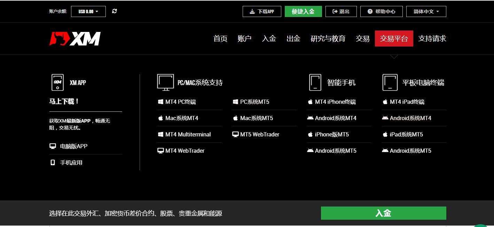Click the smartphone section icon
This screenshot has width=494, height=227.
tap(315, 82)
